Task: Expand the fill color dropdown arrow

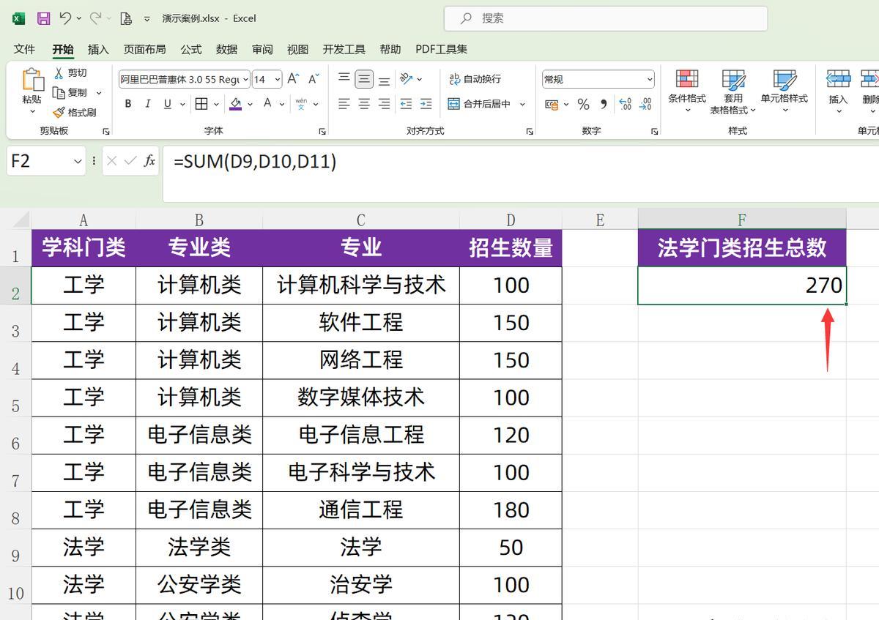Action: click(x=250, y=104)
